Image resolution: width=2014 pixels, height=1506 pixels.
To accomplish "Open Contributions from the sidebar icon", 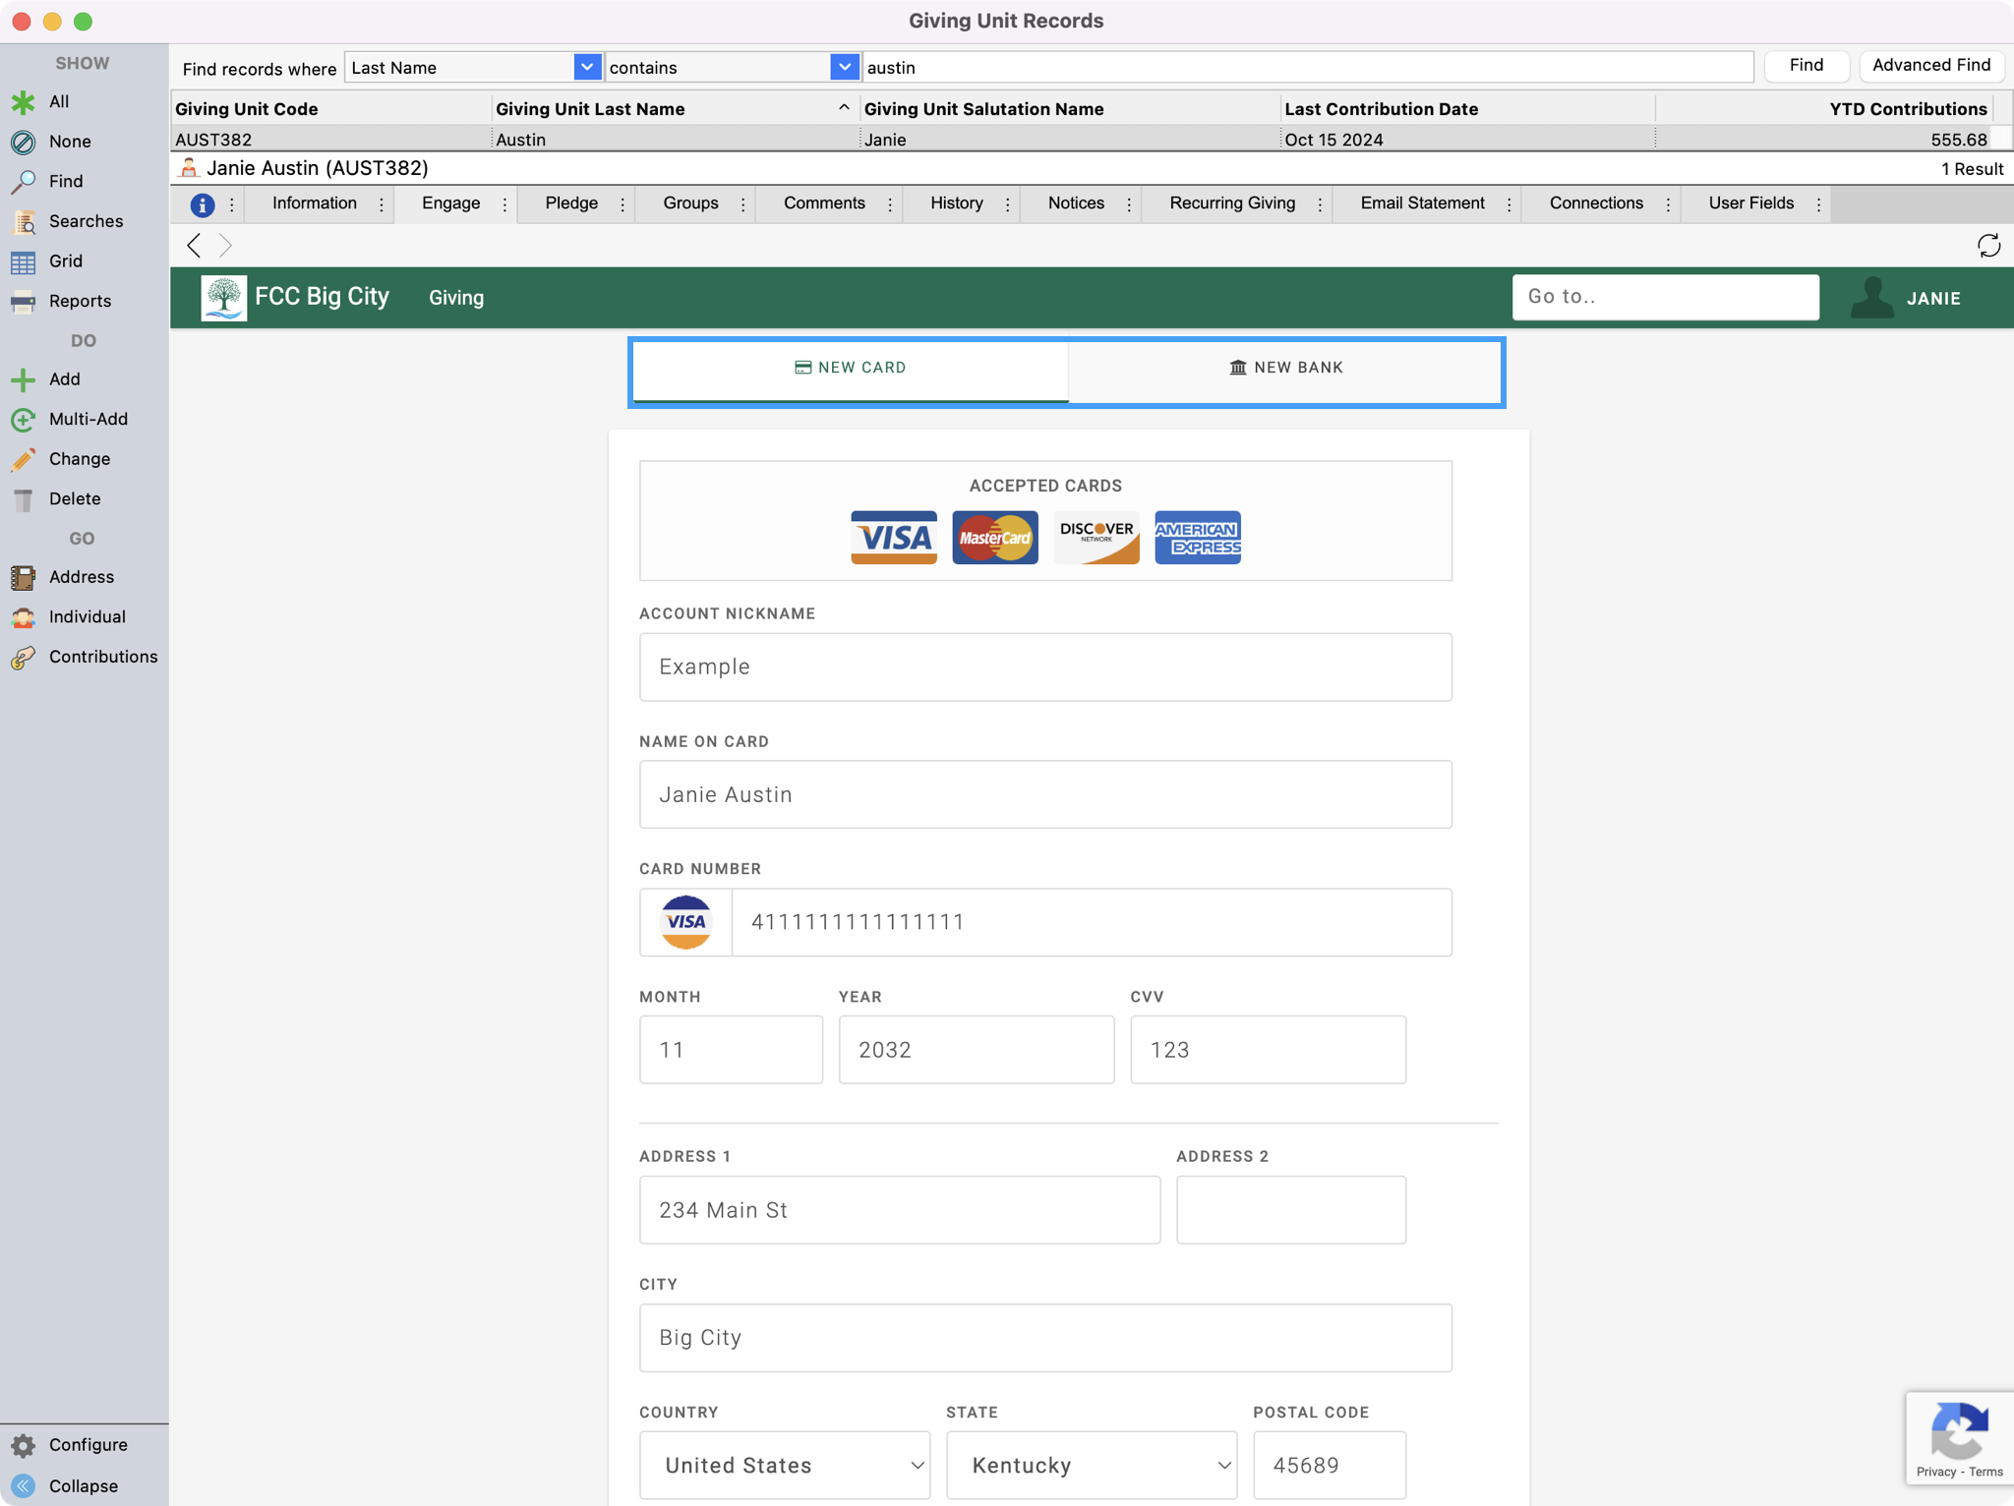I will click(x=24, y=658).
